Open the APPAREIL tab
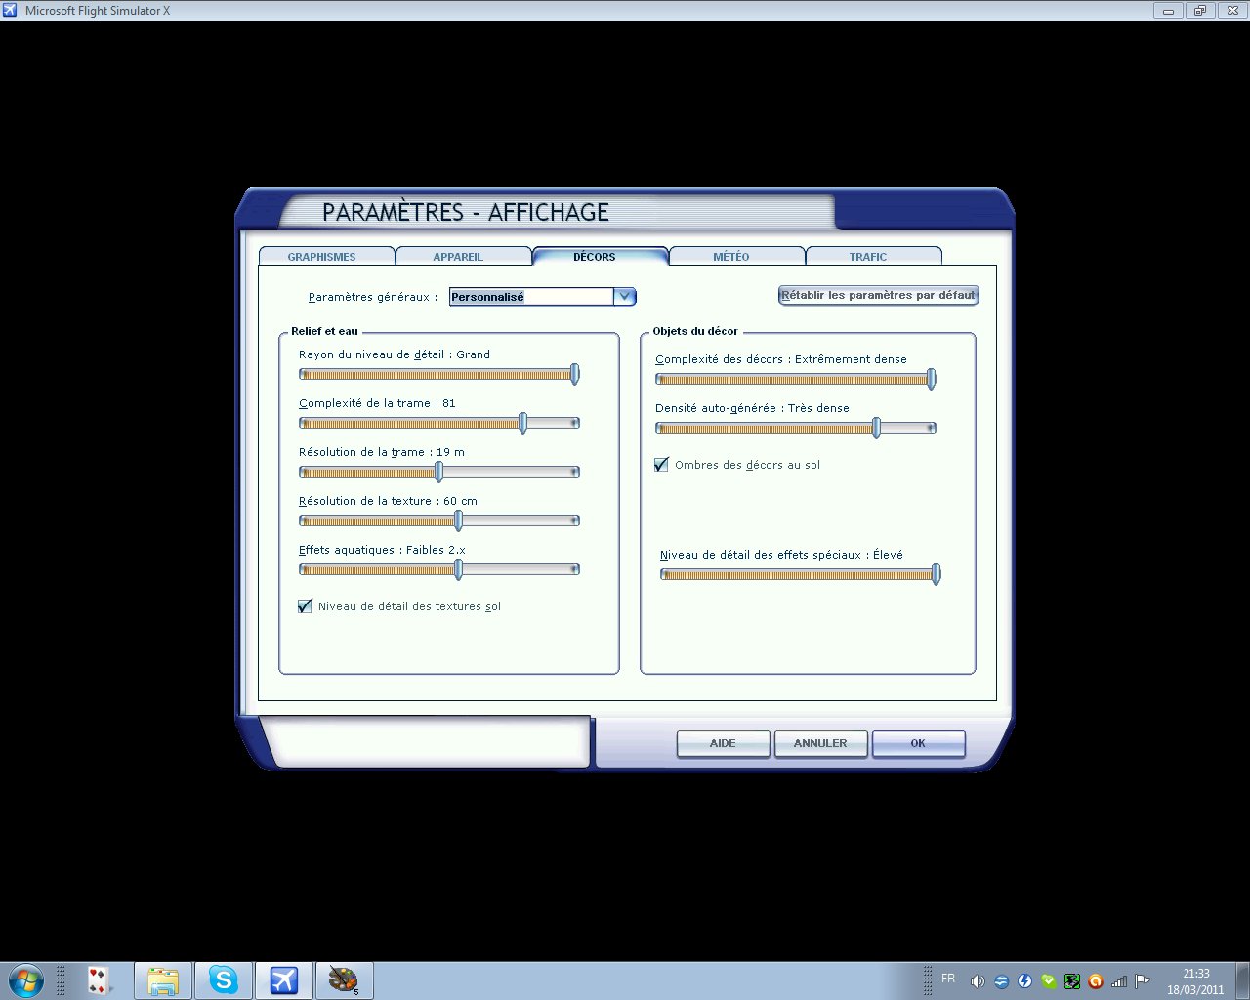The width and height of the screenshot is (1250, 1000). (463, 257)
